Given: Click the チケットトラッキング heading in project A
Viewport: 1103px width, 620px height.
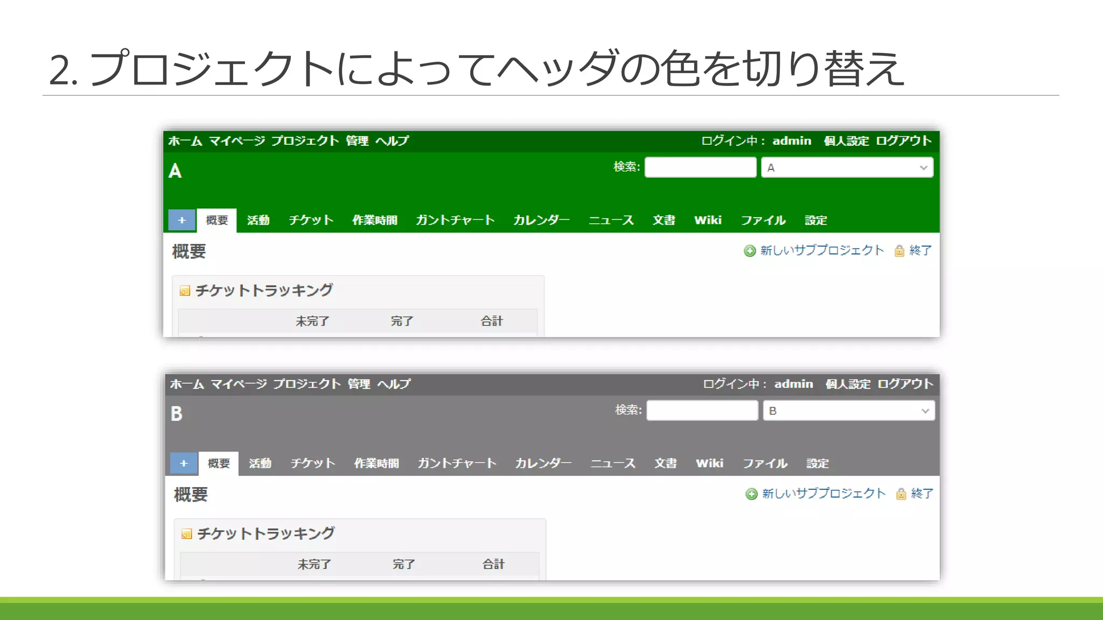Looking at the screenshot, I should (x=264, y=291).
